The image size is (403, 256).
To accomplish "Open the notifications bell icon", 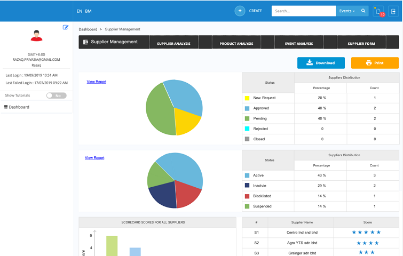I will [378, 11].
